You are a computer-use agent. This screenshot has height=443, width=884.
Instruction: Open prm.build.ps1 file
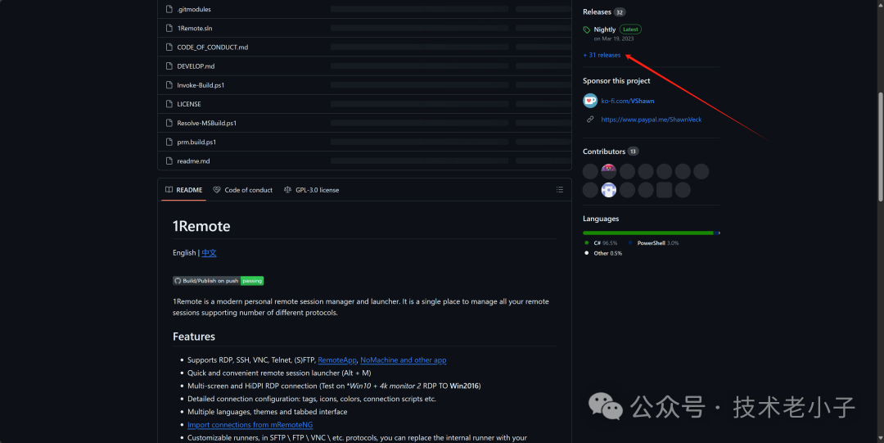click(x=196, y=142)
